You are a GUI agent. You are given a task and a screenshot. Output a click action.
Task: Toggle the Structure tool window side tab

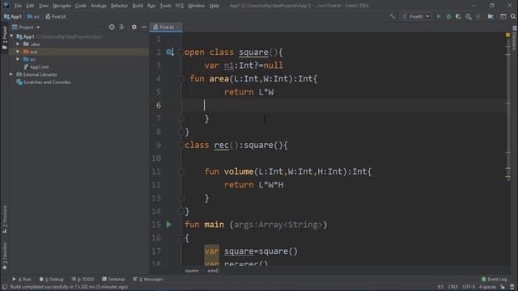pyautogui.click(x=5, y=219)
